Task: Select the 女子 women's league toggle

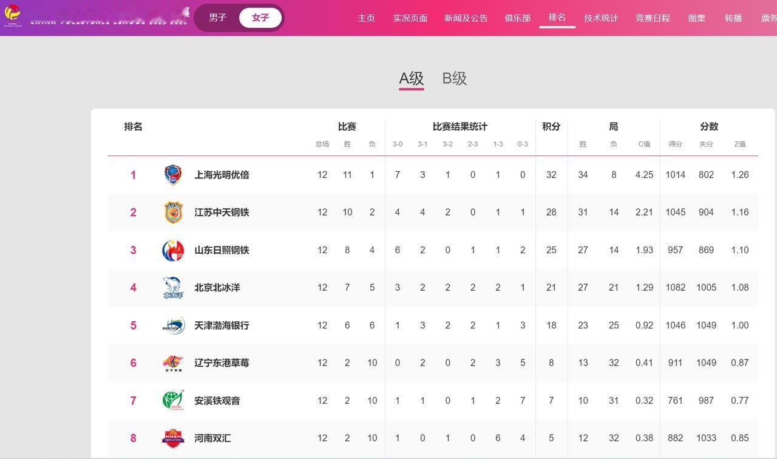Action: (260, 18)
